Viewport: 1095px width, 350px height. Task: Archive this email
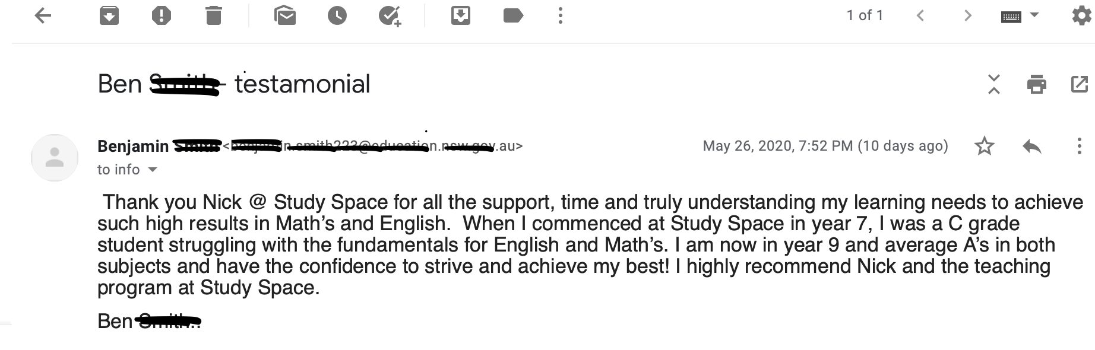(109, 15)
